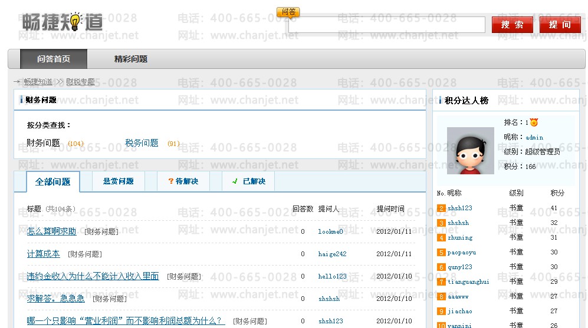Image resolution: width=588 pixels, height=328 pixels.
Task: Open question 违约金收入为什么不能计入收入里面
Action: coord(93,276)
